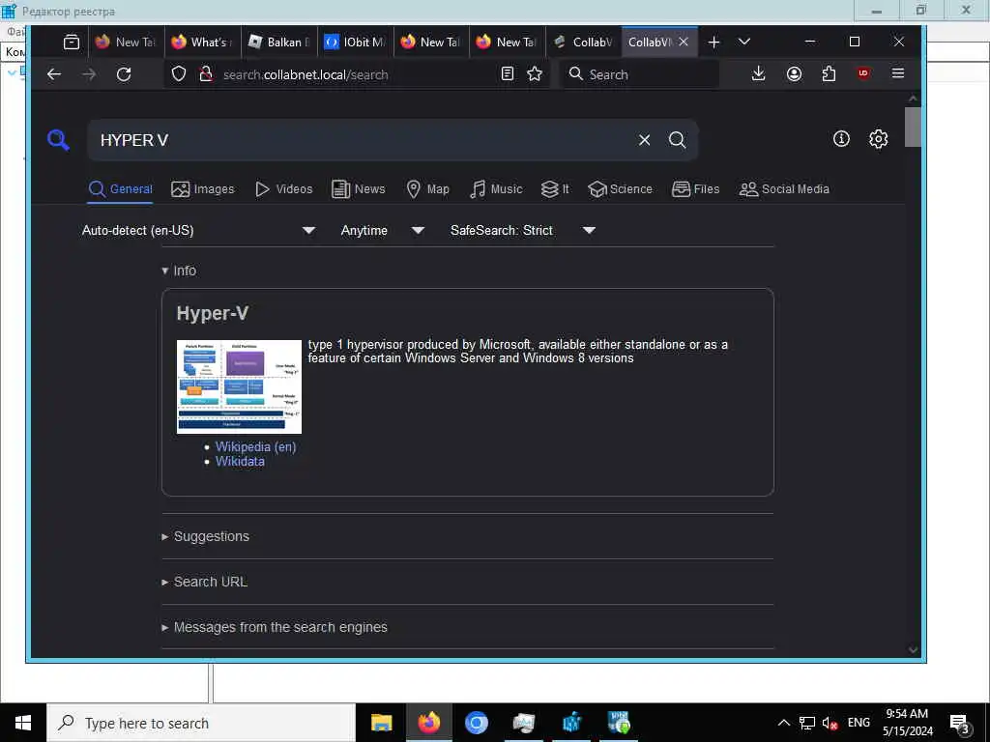
Task: Open the Auto-detect (en-US) language dropdown
Action: tap(199, 230)
